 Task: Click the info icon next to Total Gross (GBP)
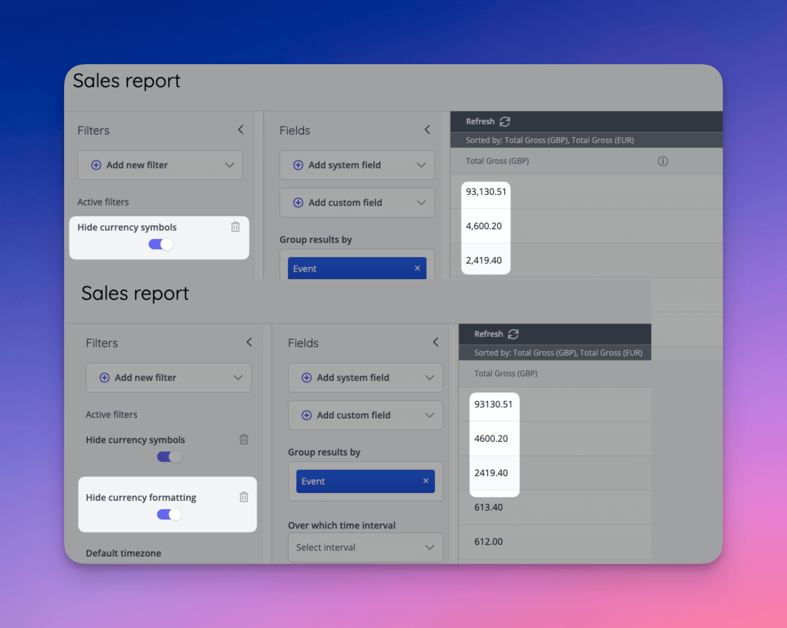[663, 161]
